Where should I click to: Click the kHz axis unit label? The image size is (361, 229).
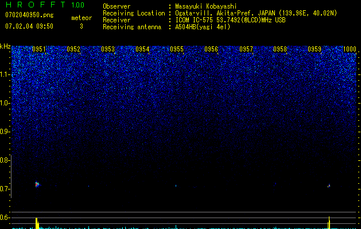tap(5, 46)
